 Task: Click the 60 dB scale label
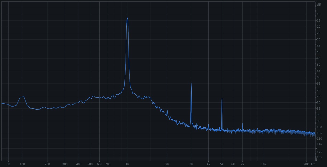pyautogui.click(x=318, y=77)
